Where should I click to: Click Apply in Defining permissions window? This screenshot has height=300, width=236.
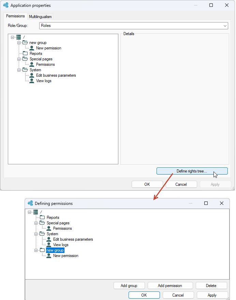coord(212,295)
